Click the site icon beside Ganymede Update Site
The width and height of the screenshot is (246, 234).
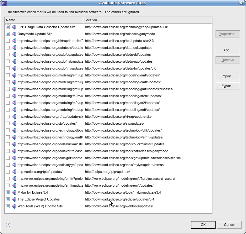tap(14, 34)
